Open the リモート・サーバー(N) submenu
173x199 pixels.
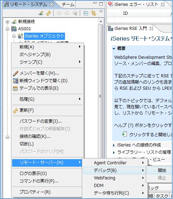pos(47,163)
